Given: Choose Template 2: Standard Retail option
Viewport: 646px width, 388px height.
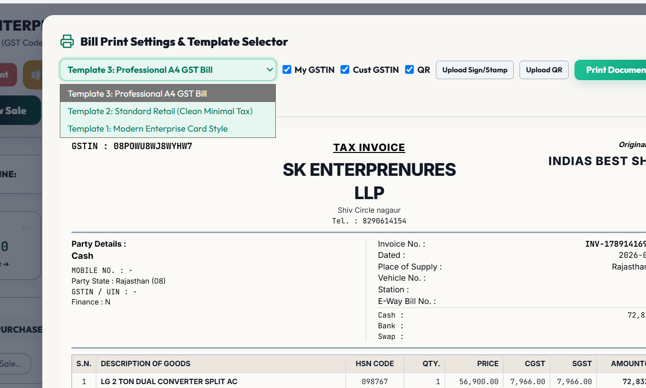Looking at the screenshot, I should [168, 111].
